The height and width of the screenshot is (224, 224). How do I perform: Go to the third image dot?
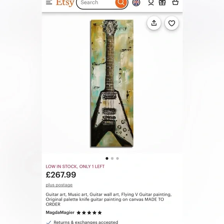tap(117, 158)
